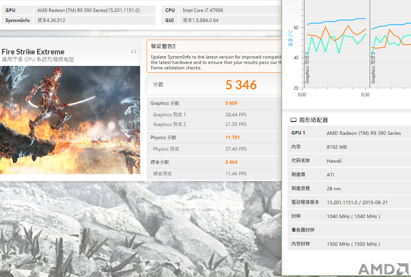
Task: Click the 1500 MHz ( 1500 MHz ) memory clock value
Action: (x=353, y=244)
